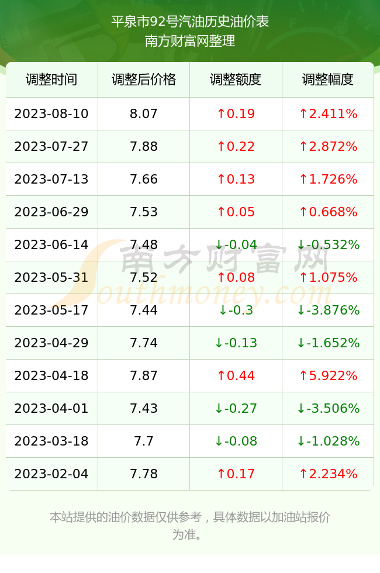Click the 调整幅度 column header
380x573 pixels.
click(328, 80)
